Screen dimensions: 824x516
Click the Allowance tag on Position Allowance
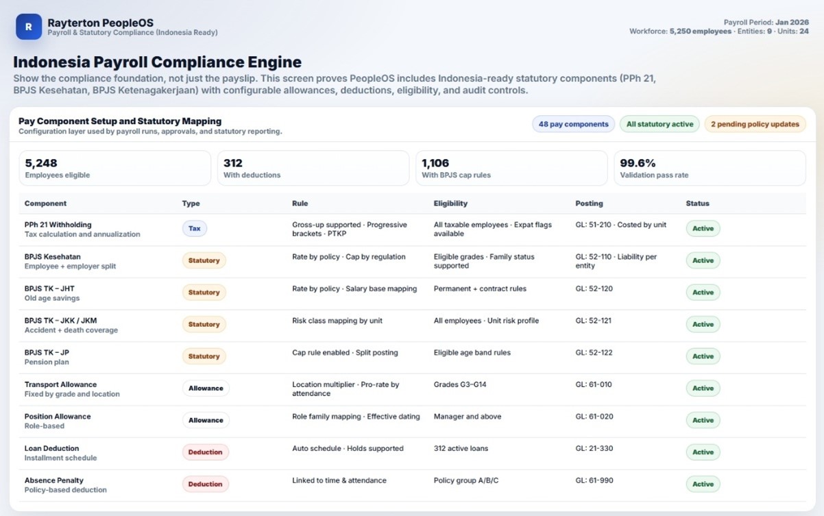coord(206,420)
